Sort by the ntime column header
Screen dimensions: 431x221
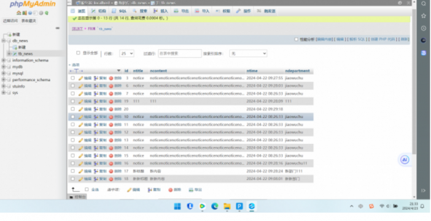click(x=252, y=71)
